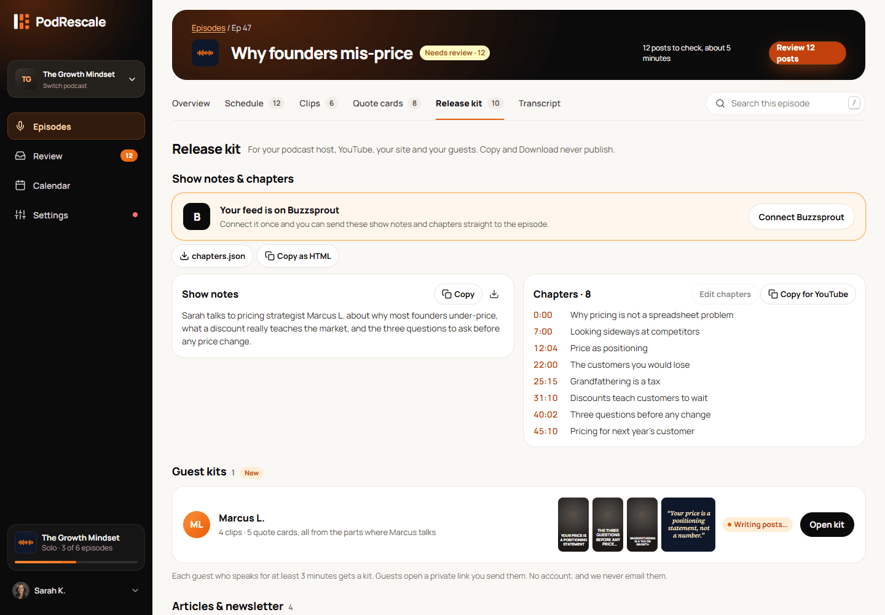Image resolution: width=885 pixels, height=615 pixels.
Task: Click the PodRescale logo icon
Action: [x=22, y=22]
